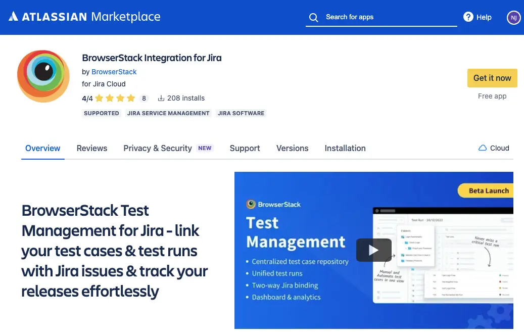Open the Privacy & Security tab

(x=158, y=148)
